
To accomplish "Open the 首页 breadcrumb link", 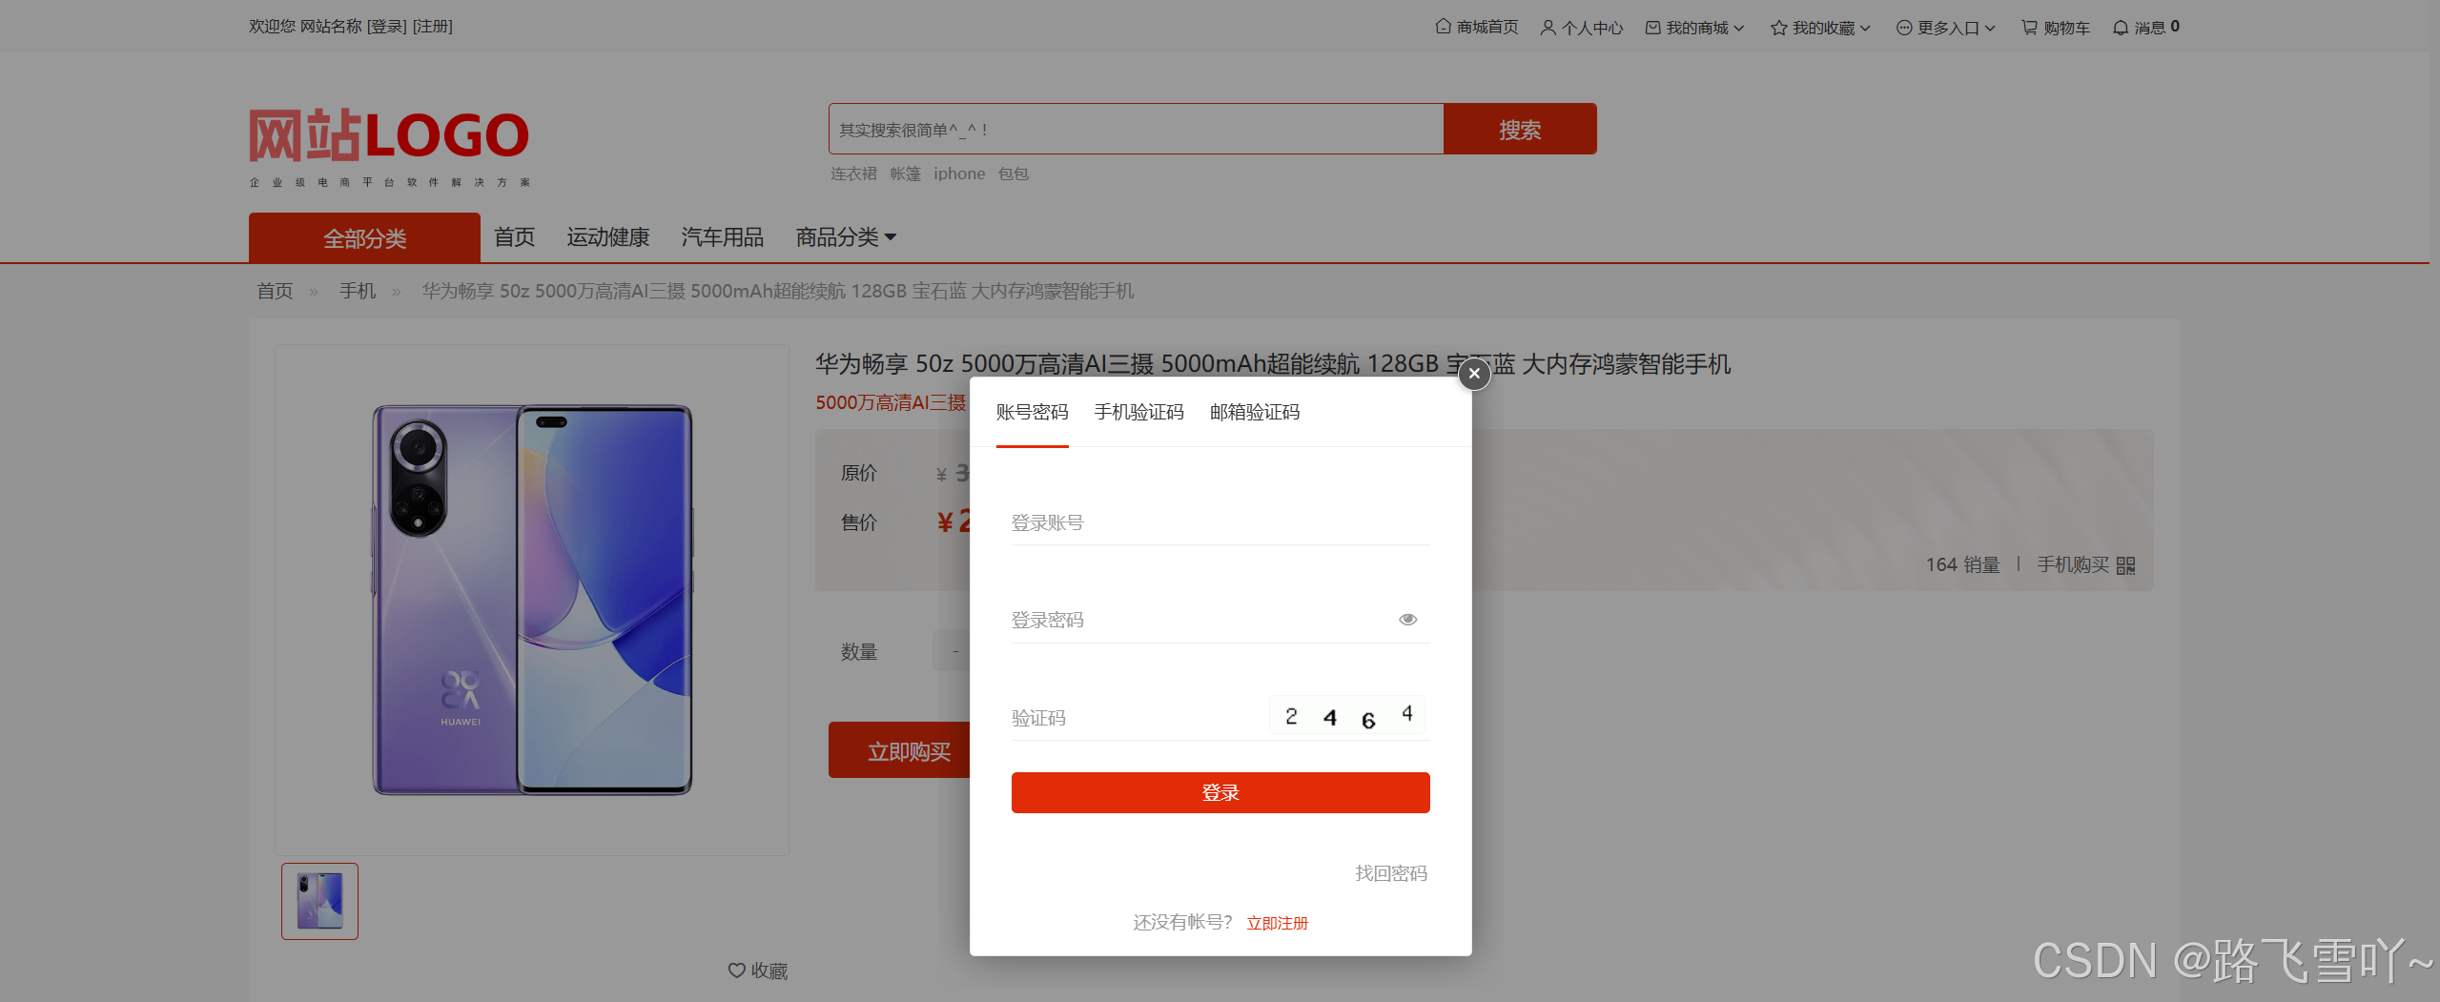I will (275, 291).
